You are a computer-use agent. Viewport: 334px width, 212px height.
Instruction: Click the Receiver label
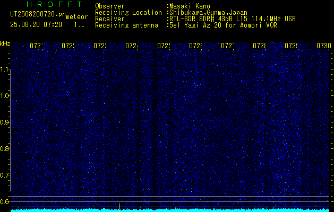110,19
